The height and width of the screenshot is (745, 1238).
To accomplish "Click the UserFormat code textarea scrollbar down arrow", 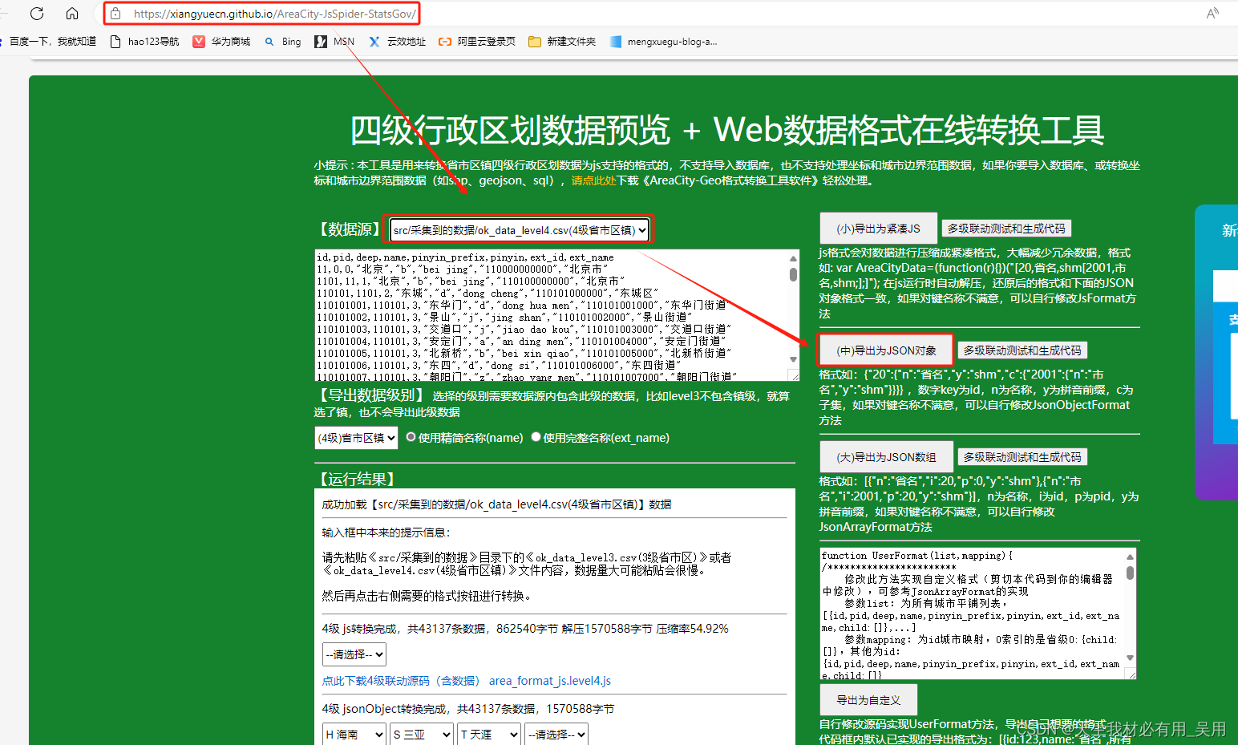I will point(1130,658).
